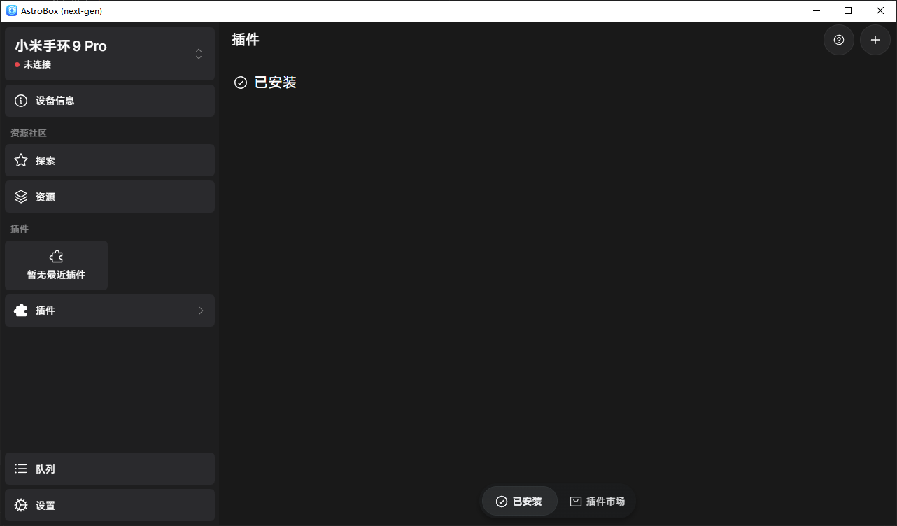Click the filled puzzle icon beside 插件
This screenshot has height=526, width=897.
click(21, 311)
